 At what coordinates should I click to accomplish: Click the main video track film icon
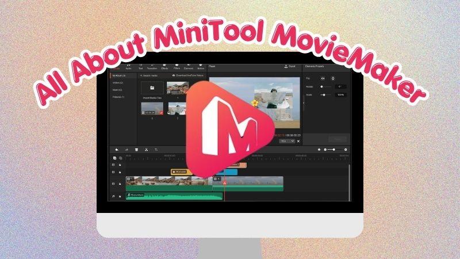[x=113, y=184]
